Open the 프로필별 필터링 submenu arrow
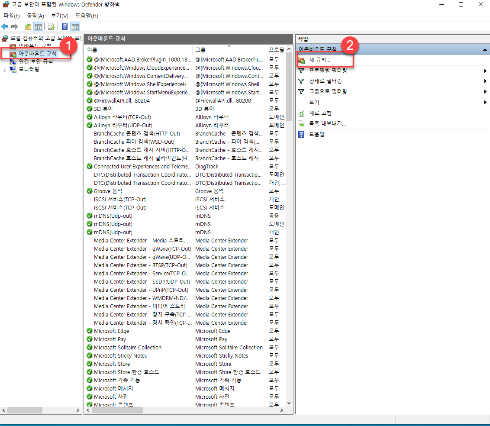This screenshot has height=426, width=490. [x=485, y=71]
